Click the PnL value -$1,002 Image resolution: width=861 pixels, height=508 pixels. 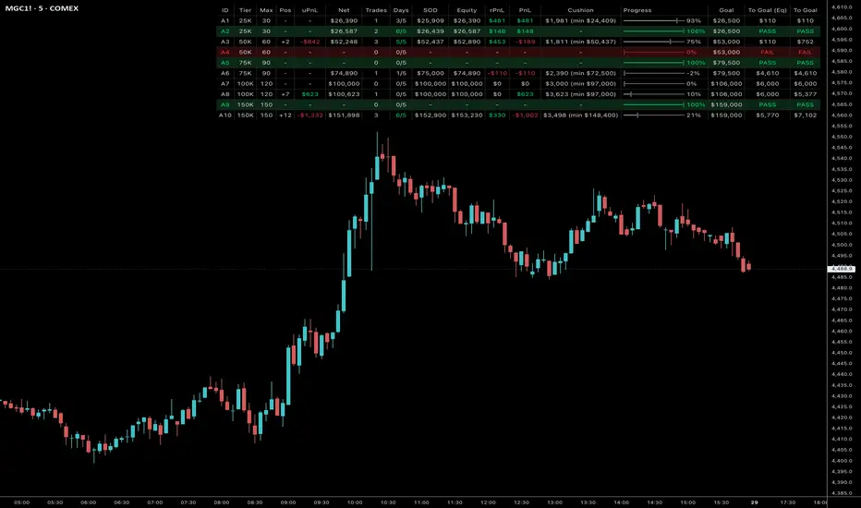point(525,115)
